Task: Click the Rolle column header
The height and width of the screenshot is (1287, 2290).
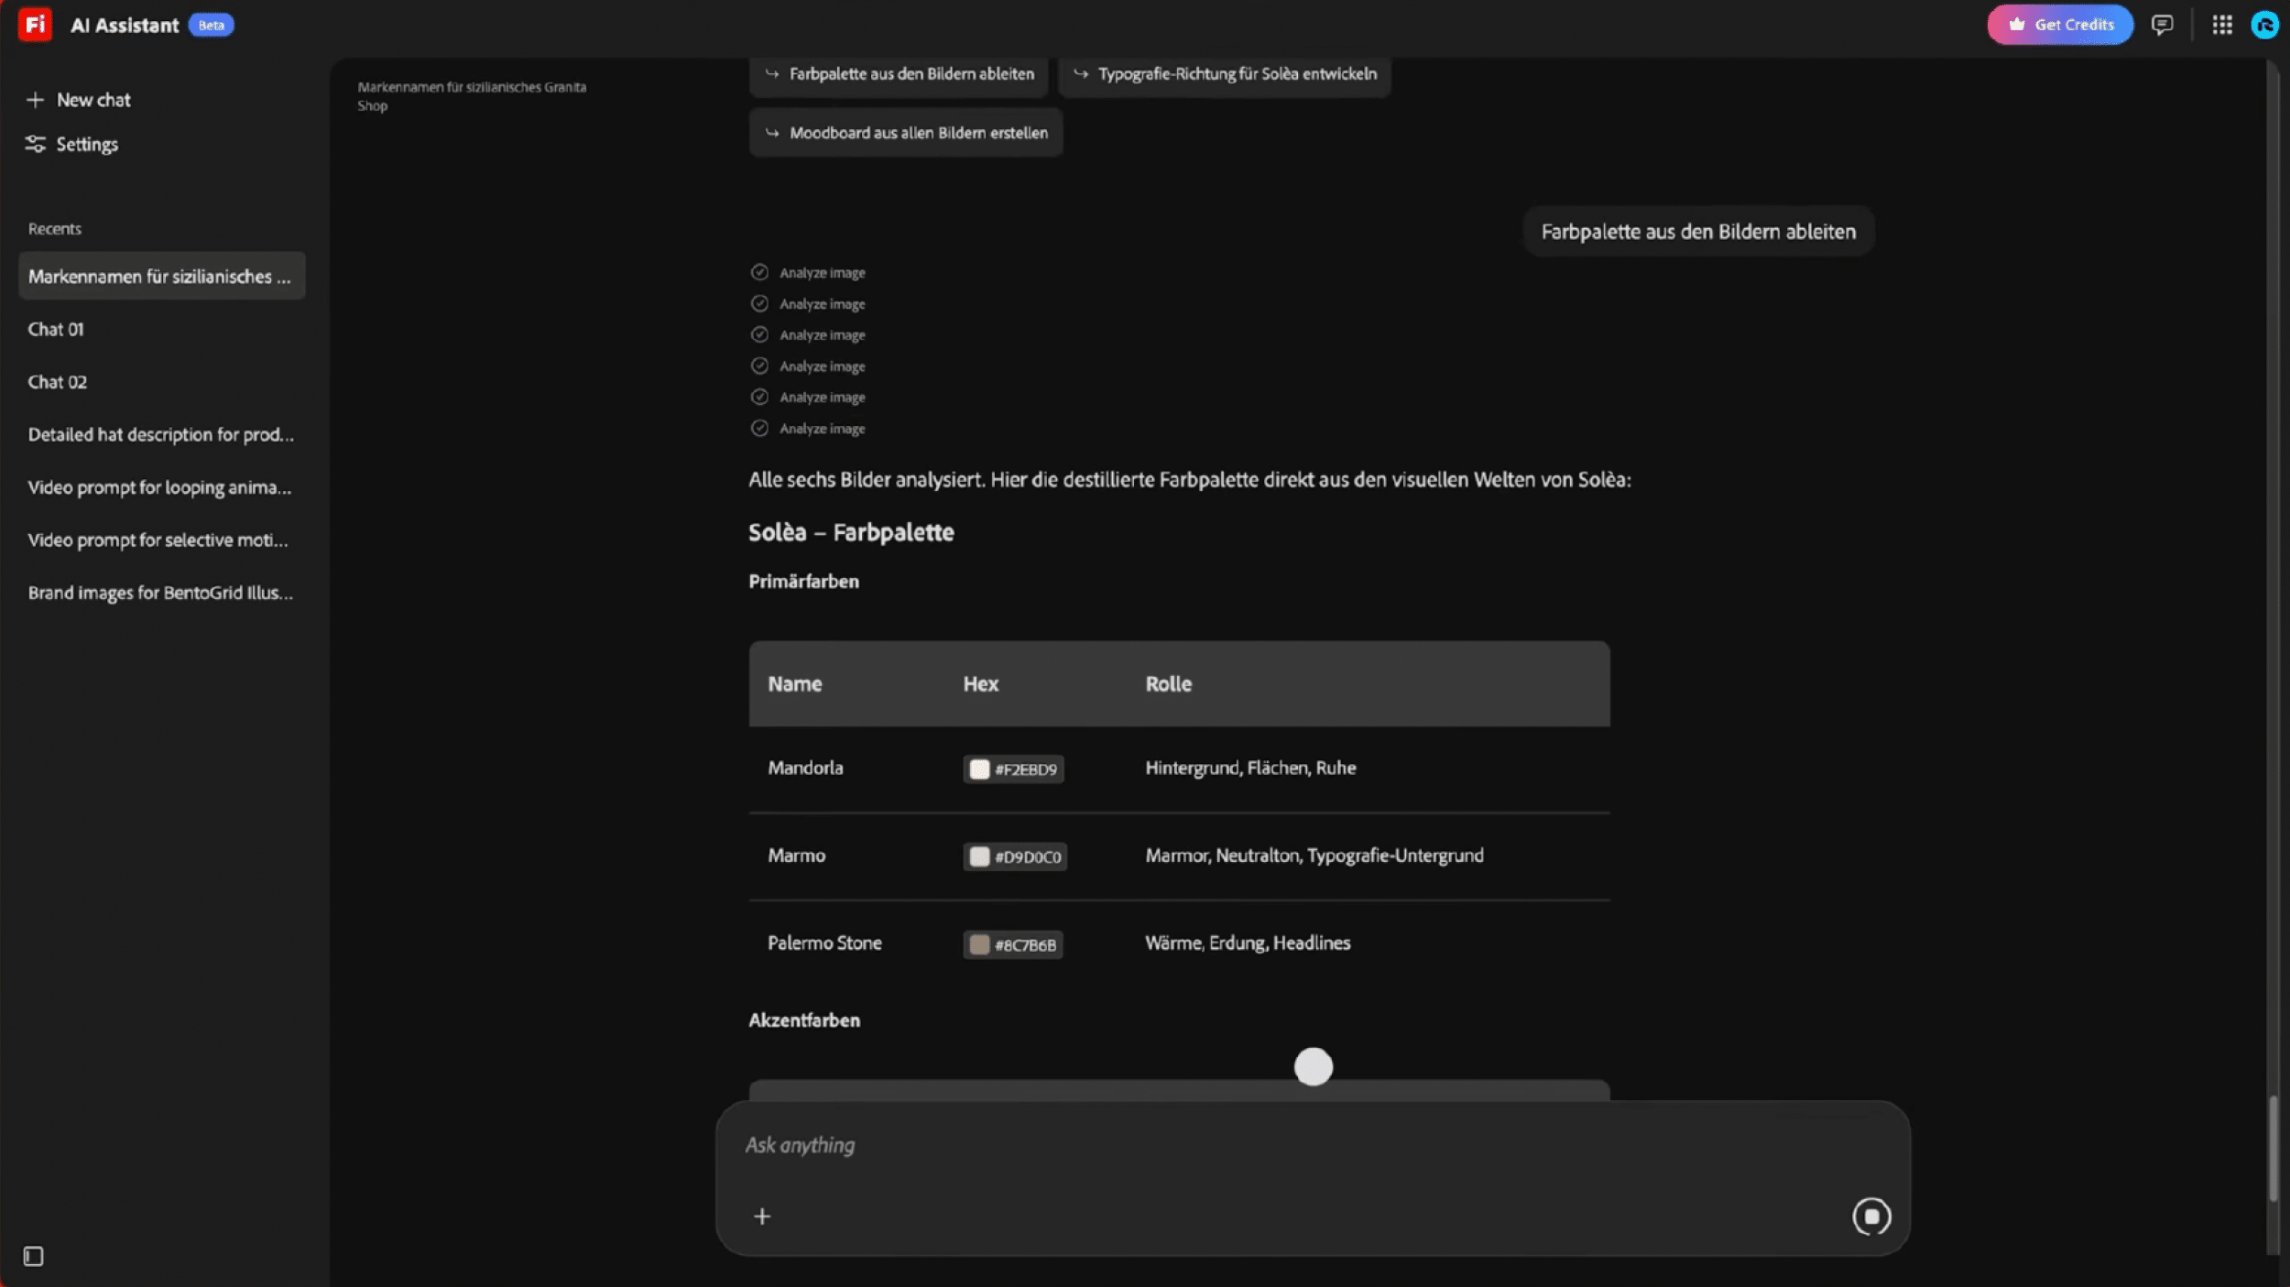Action: [1168, 683]
